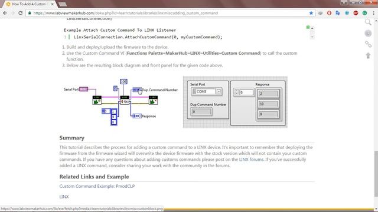The height and width of the screenshot is (212, 378).
Task: Open the red Adblock Plus extension
Action: (x=356, y=13)
